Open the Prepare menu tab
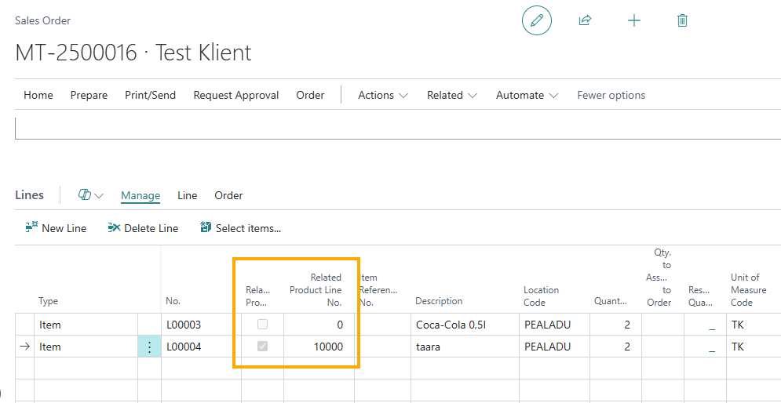This screenshot has height=403, width=781. tap(89, 95)
